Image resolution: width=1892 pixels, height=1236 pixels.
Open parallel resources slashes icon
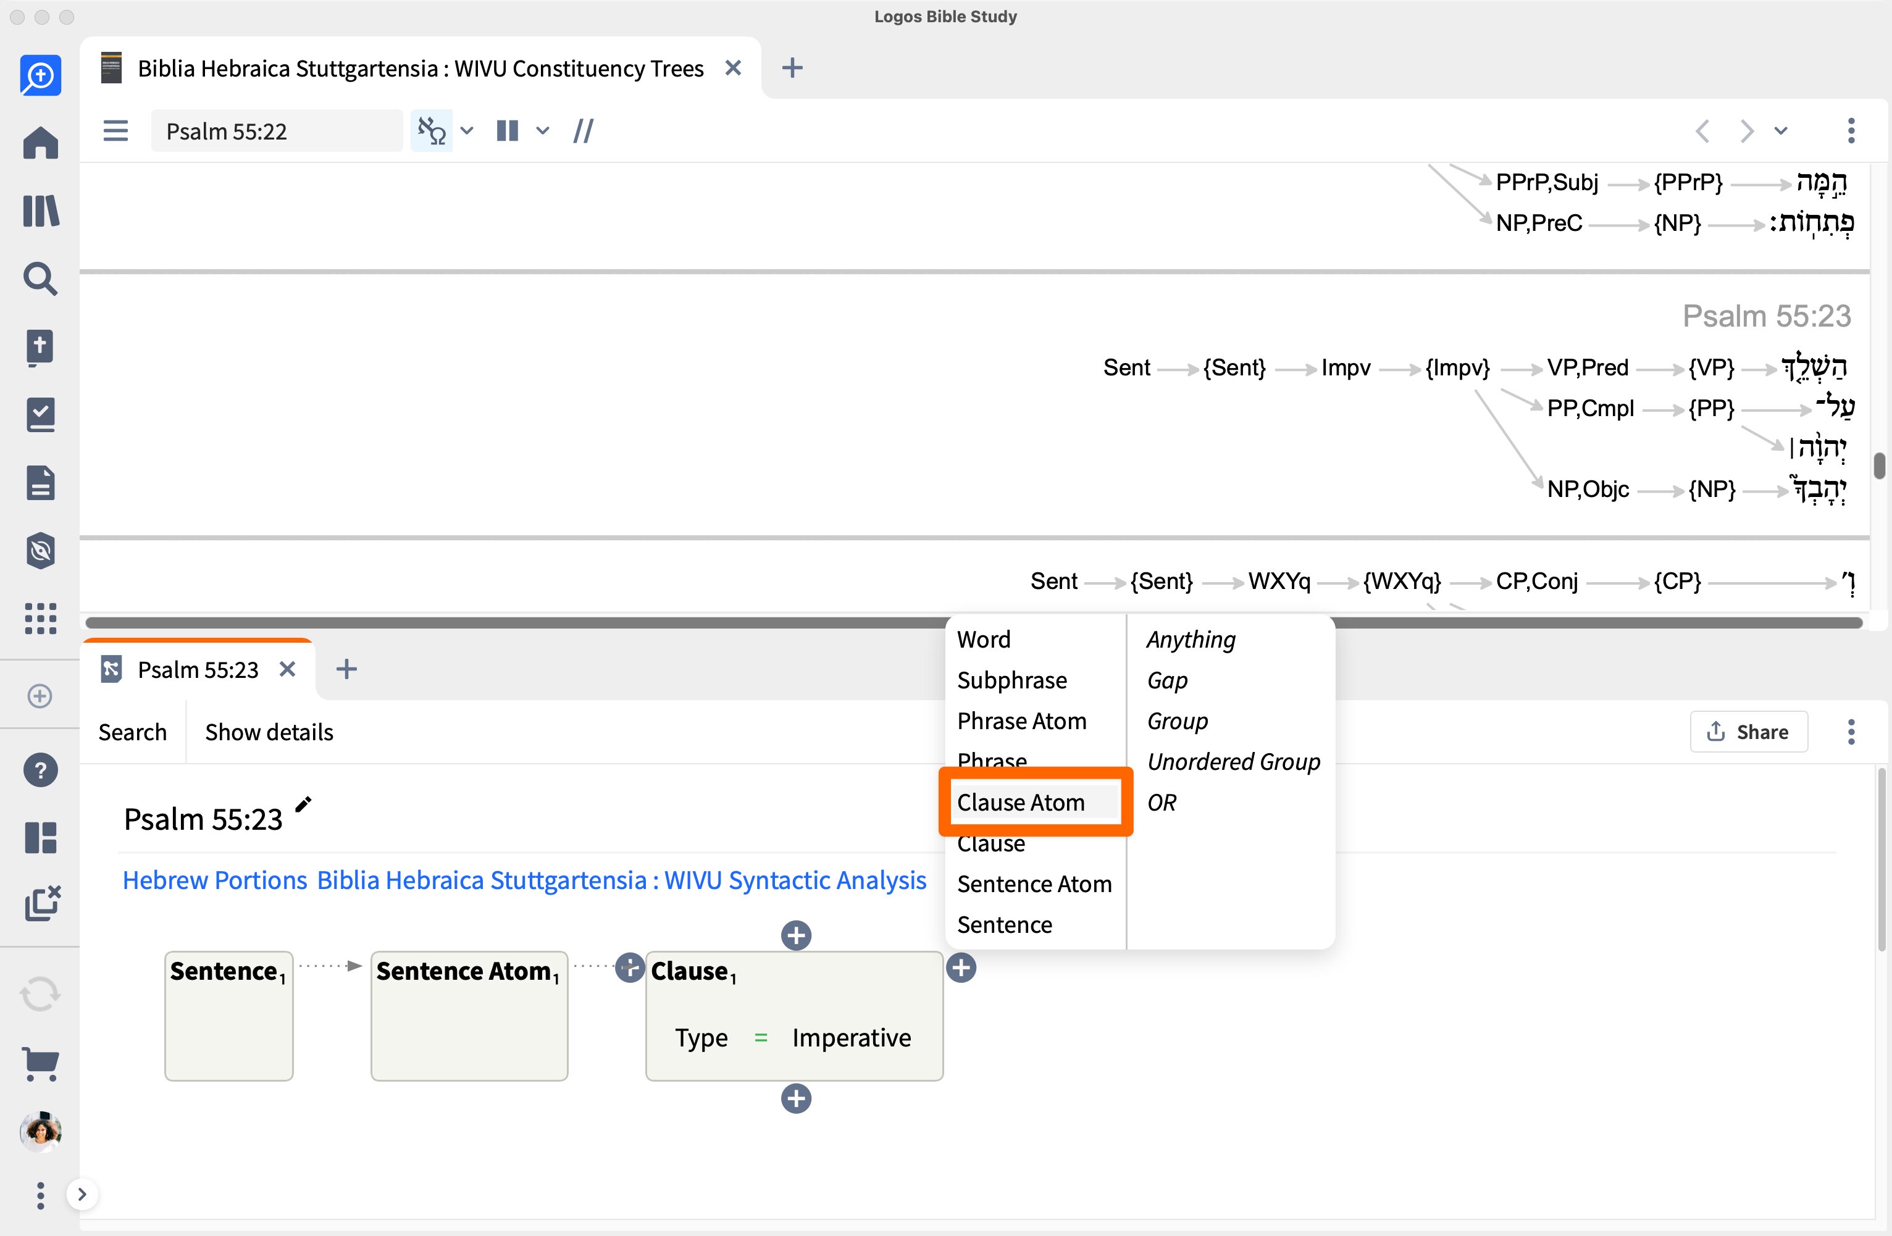click(584, 130)
